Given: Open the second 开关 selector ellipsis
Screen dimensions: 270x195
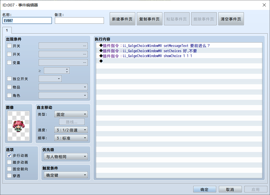Looking at the screenshot, I should (x=85, y=54).
